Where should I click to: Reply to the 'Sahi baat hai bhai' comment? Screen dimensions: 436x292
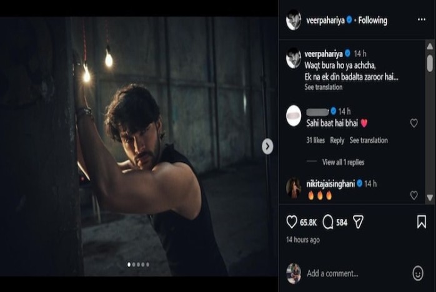tap(337, 140)
